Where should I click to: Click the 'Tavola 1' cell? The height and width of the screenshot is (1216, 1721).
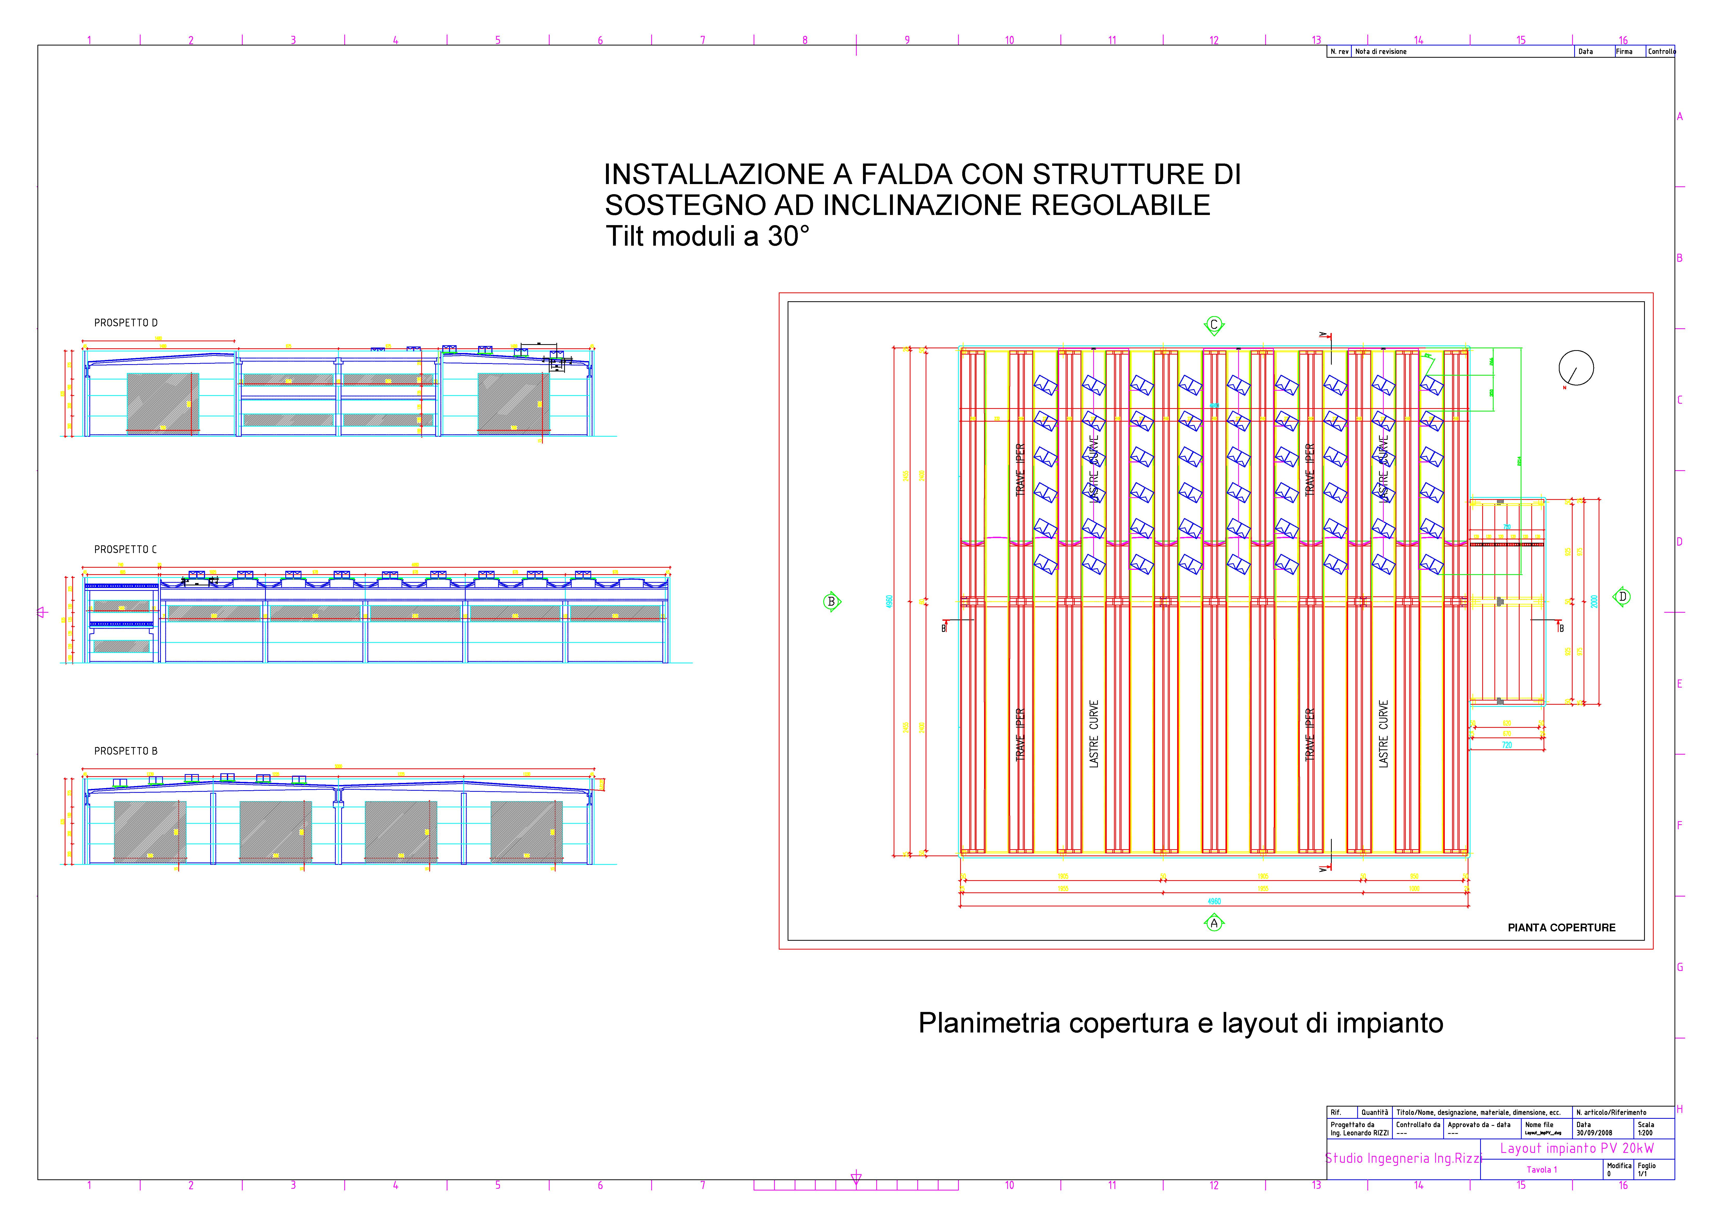pyautogui.click(x=1542, y=1169)
